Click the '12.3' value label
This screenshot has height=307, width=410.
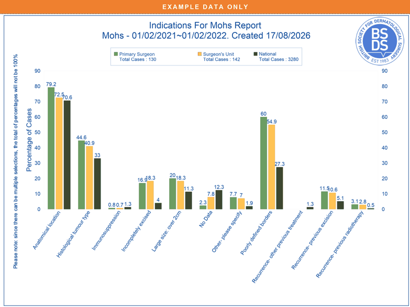(x=219, y=187)
